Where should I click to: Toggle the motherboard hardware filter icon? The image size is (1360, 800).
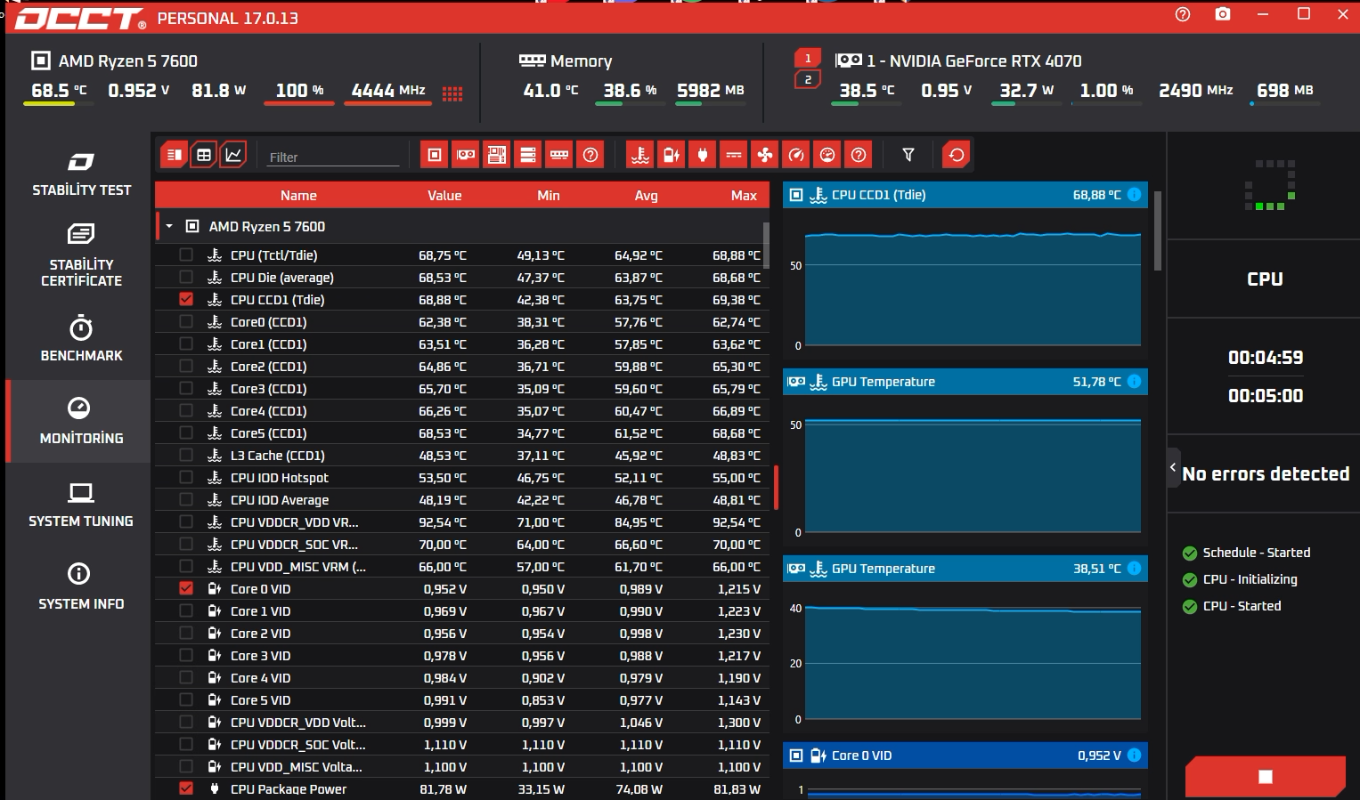click(x=497, y=155)
